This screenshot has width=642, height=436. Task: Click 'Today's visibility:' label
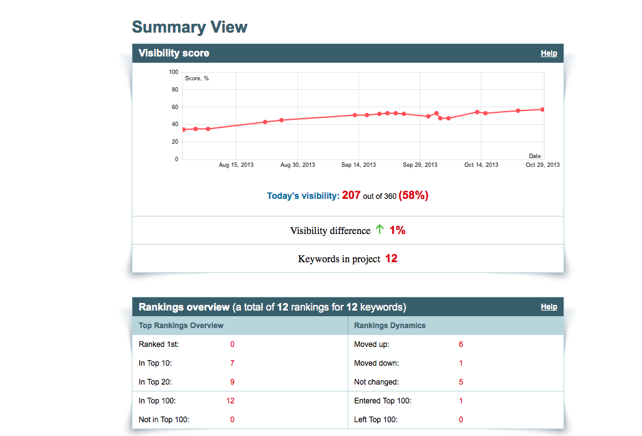point(303,196)
